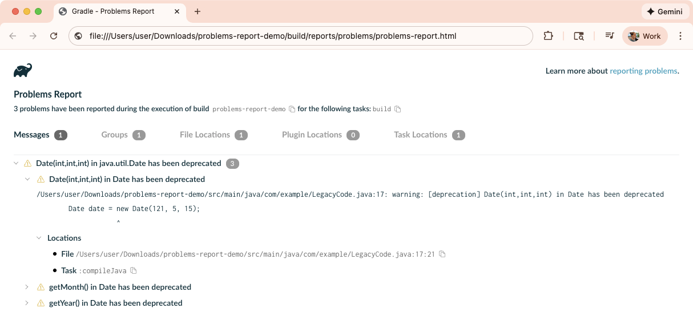Click code line Date date = new Date(121, 5, 15)
Viewport: 693px width, 316px height.
click(134, 209)
